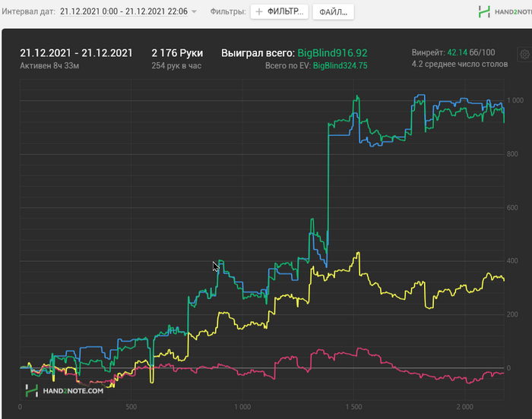This screenshot has width=532, height=419.
Task: Click the 600 y-axis label
Action: (x=512, y=207)
